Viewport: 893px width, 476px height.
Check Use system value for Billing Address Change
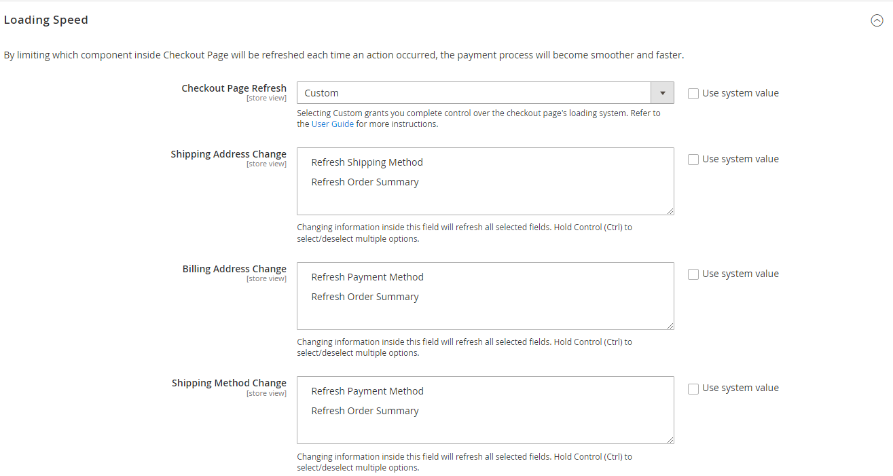pyautogui.click(x=693, y=274)
